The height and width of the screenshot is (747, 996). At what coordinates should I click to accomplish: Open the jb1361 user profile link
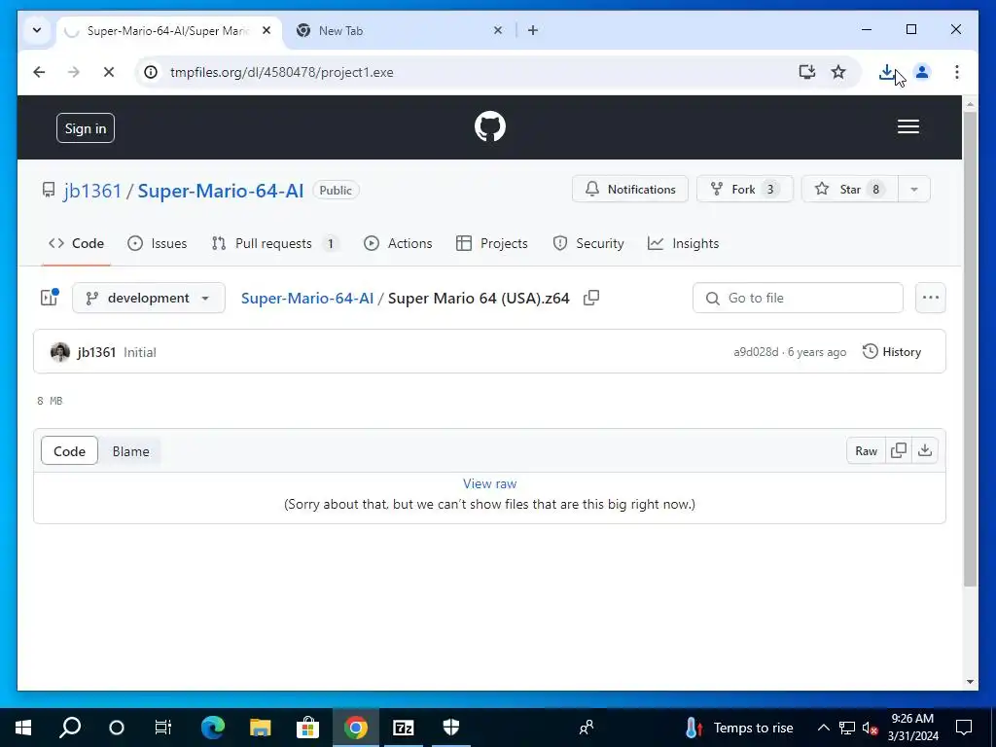point(92,191)
